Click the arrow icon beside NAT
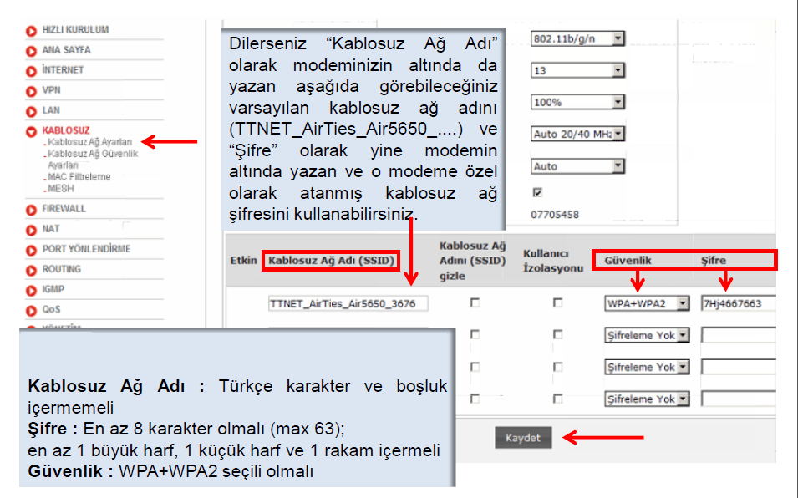 [32, 230]
